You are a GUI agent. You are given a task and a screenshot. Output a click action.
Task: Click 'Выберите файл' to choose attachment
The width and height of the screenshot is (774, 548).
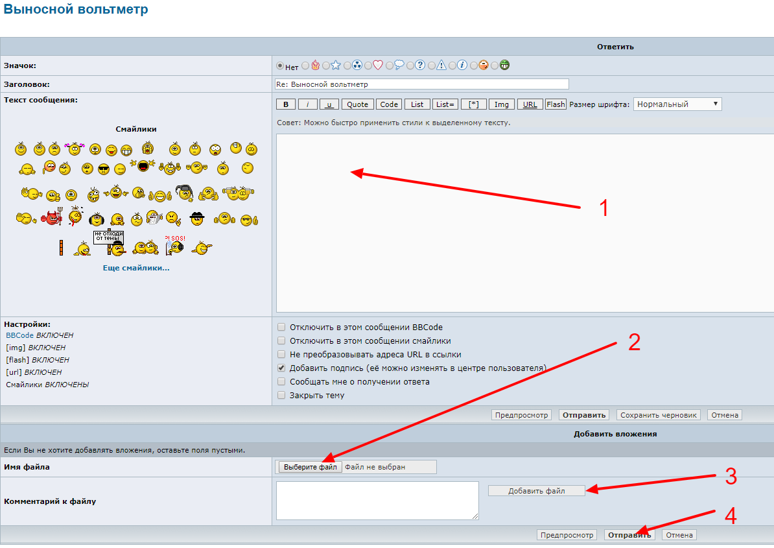pos(310,467)
